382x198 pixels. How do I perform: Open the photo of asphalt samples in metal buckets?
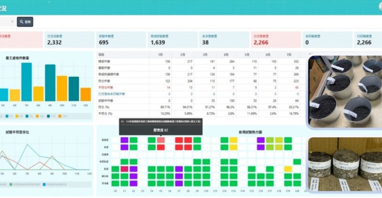pyautogui.click(x=345, y=91)
